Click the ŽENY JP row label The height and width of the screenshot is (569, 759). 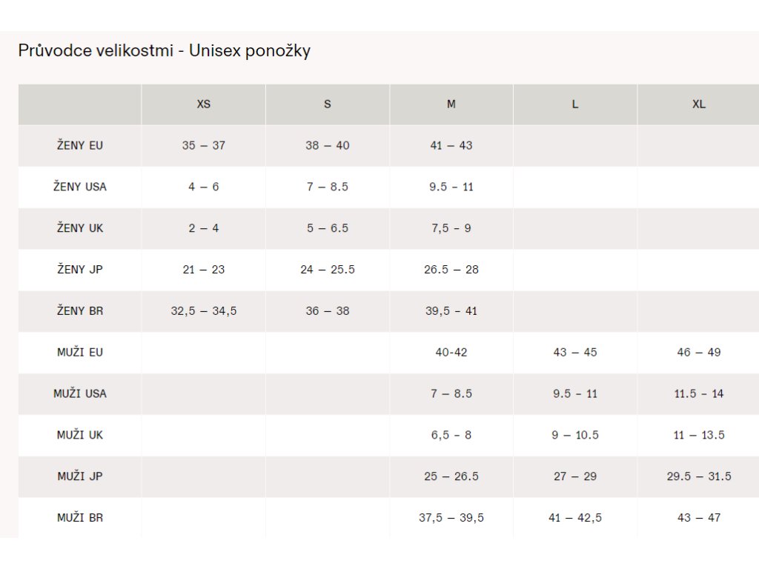point(80,270)
